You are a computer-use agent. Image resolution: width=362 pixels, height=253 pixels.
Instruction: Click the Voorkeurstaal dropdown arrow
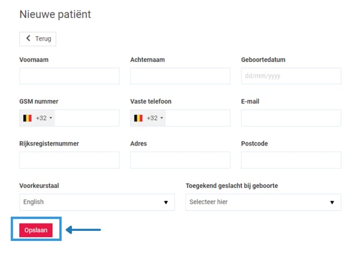(x=166, y=203)
